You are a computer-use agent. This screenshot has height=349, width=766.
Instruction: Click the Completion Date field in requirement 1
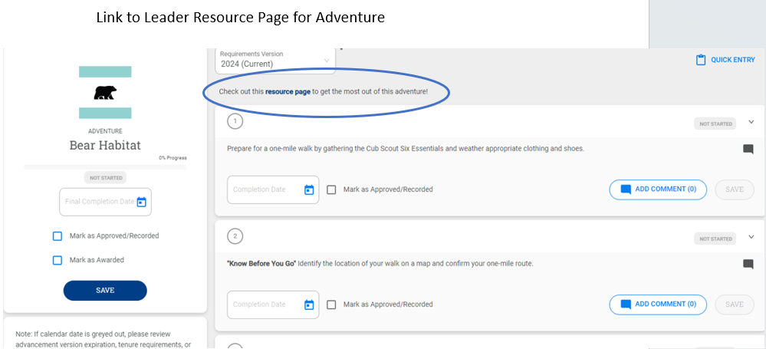[x=273, y=189]
